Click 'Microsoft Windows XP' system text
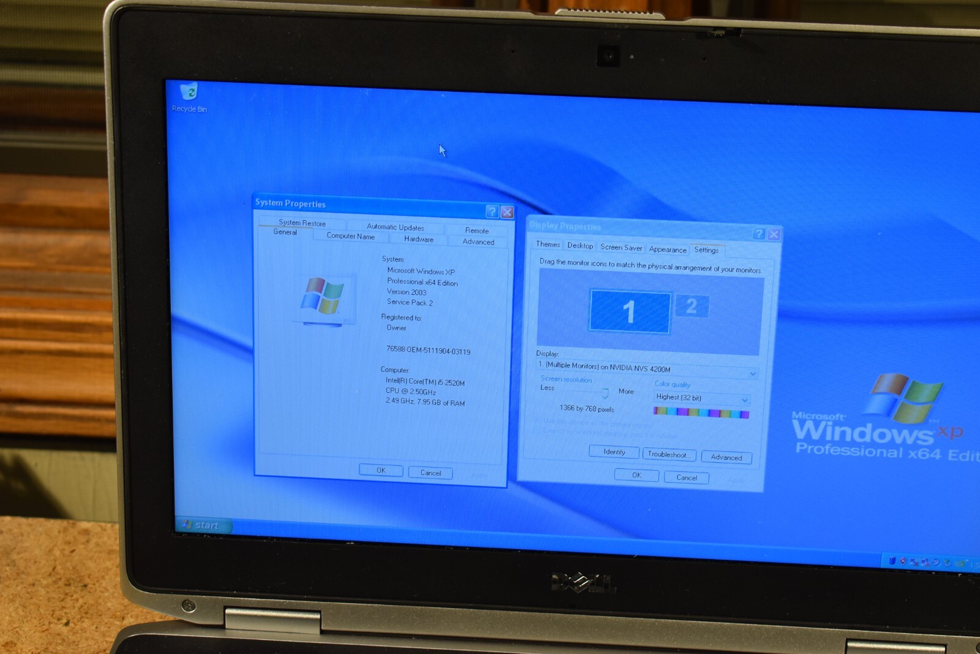The image size is (980, 654). (x=421, y=272)
